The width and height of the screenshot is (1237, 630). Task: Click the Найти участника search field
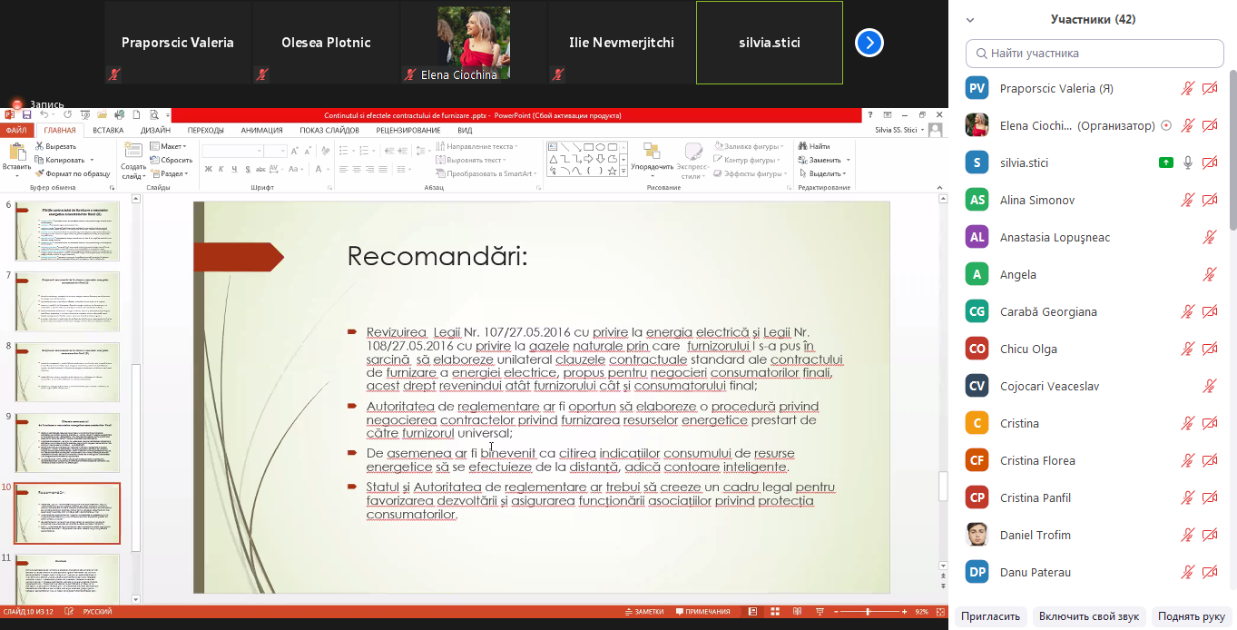point(1095,54)
